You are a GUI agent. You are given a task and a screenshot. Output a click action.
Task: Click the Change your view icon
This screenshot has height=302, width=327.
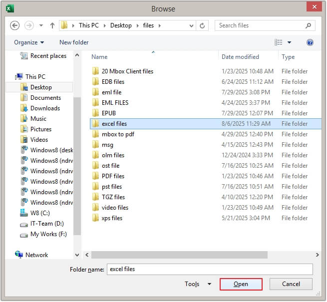tap(279, 42)
